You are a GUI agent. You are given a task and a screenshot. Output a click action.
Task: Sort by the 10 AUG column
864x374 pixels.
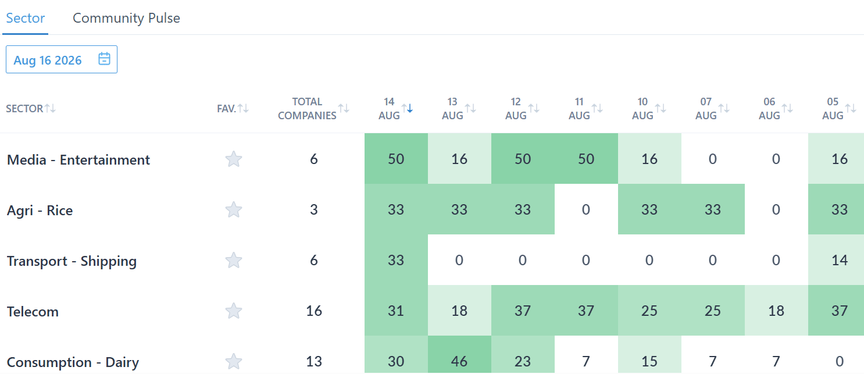(661, 108)
